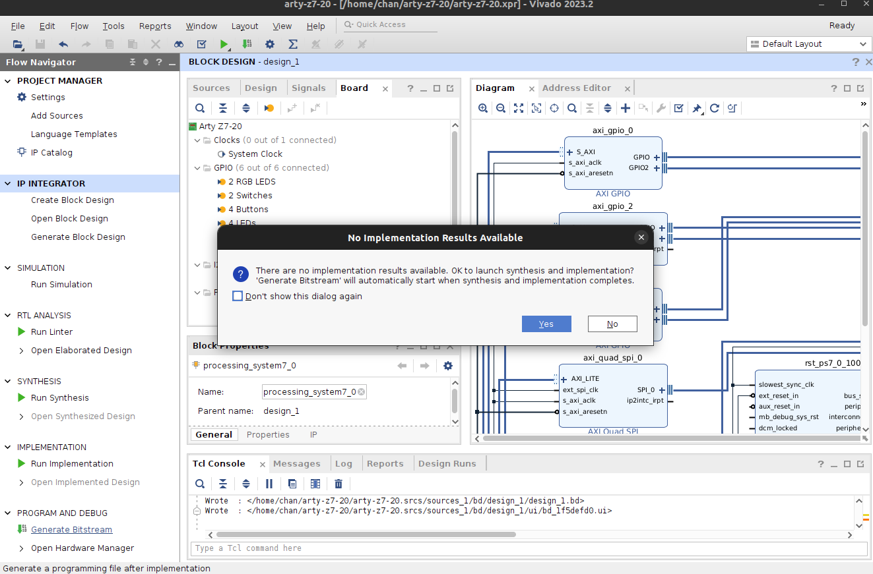Click Run Implementation in Flow Navigator
Image resolution: width=873 pixels, height=574 pixels.
point(72,464)
